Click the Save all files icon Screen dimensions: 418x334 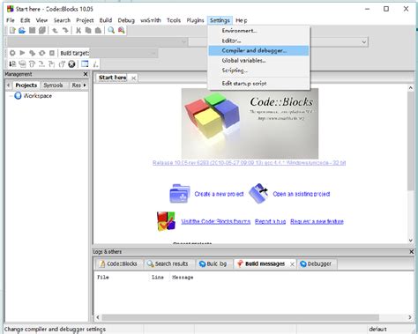42,30
